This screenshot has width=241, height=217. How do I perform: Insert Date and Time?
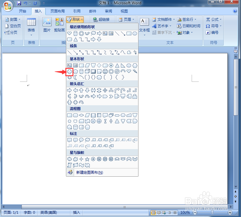189,26
